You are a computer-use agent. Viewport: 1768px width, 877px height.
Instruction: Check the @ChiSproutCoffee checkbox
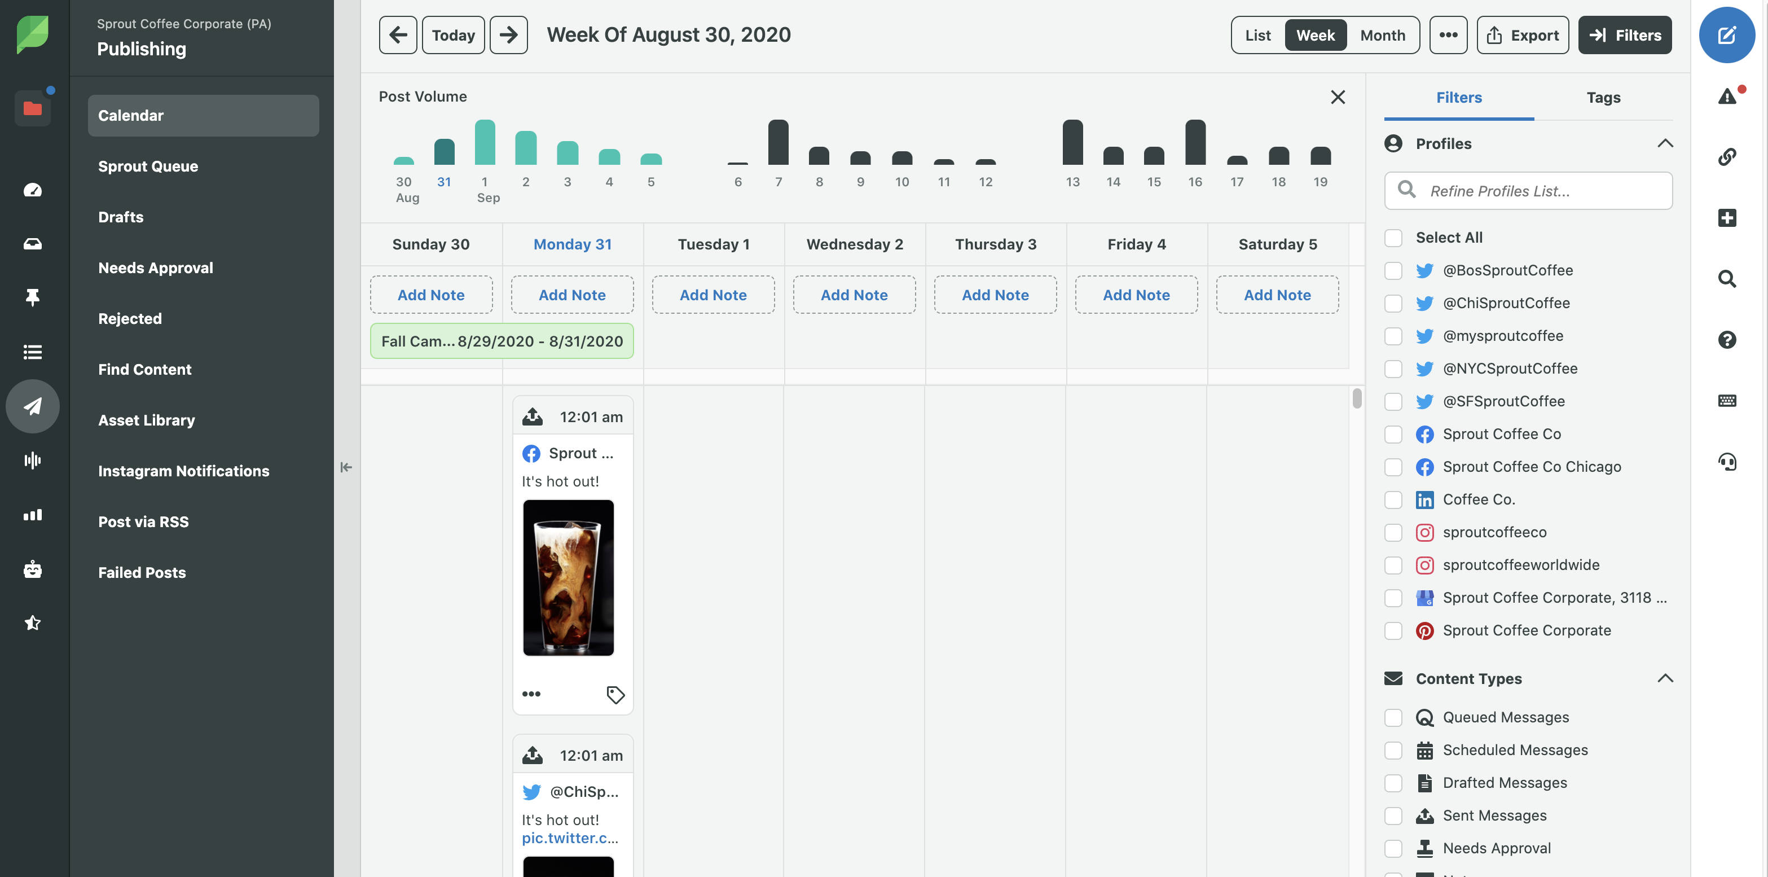click(x=1393, y=303)
